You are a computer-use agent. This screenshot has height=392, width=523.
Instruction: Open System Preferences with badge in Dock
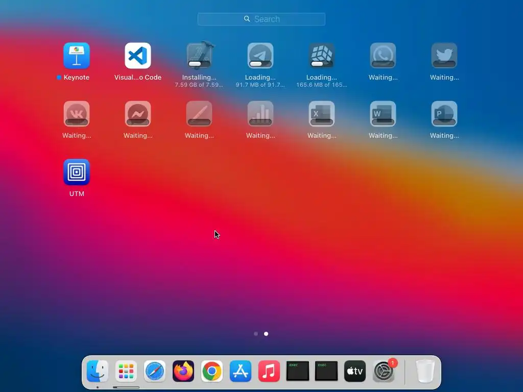[x=384, y=371]
